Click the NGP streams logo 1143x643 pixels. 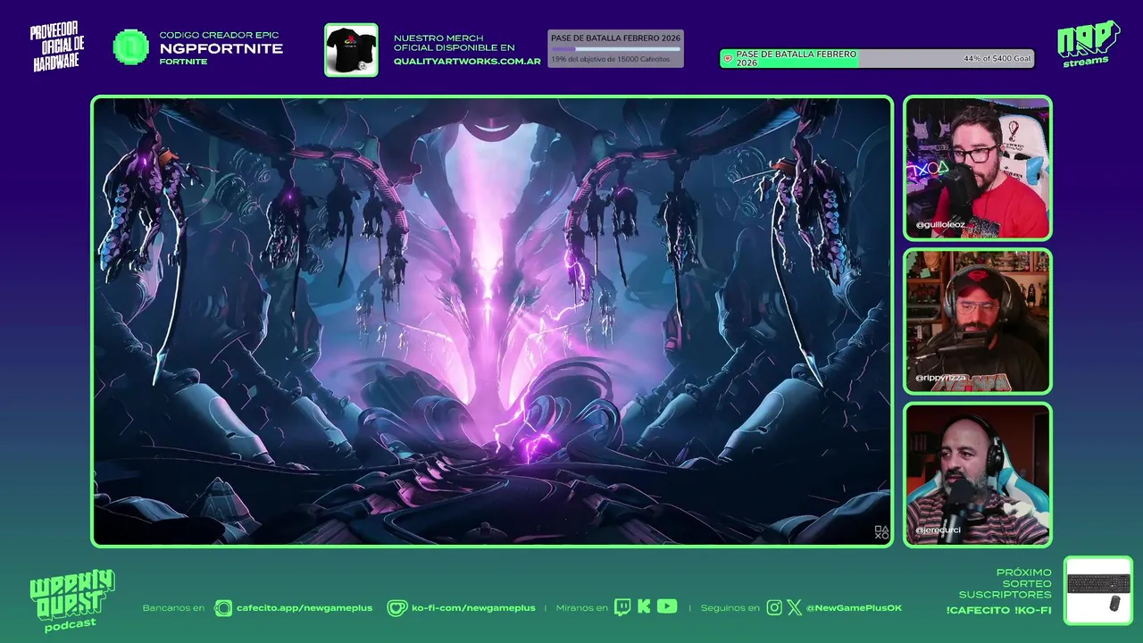(1088, 43)
